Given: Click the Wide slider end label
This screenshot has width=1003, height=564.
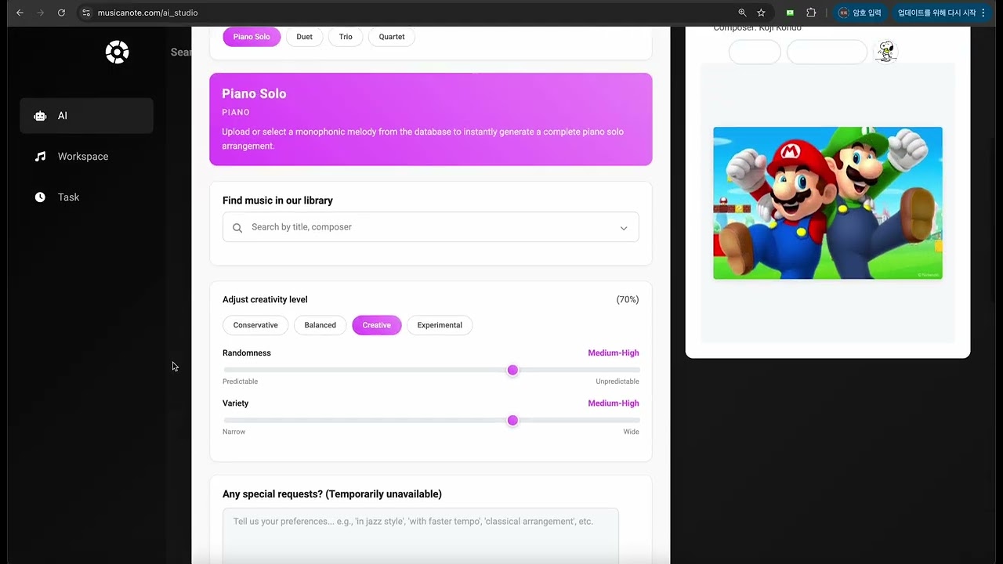Looking at the screenshot, I should pyautogui.click(x=631, y=432).
